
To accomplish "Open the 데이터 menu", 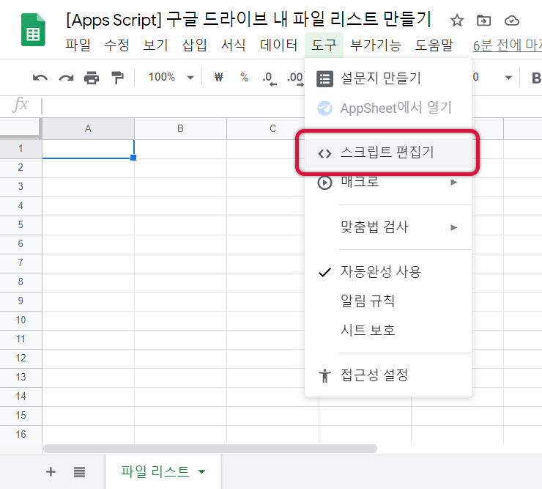I will click(x=279, y=45).
